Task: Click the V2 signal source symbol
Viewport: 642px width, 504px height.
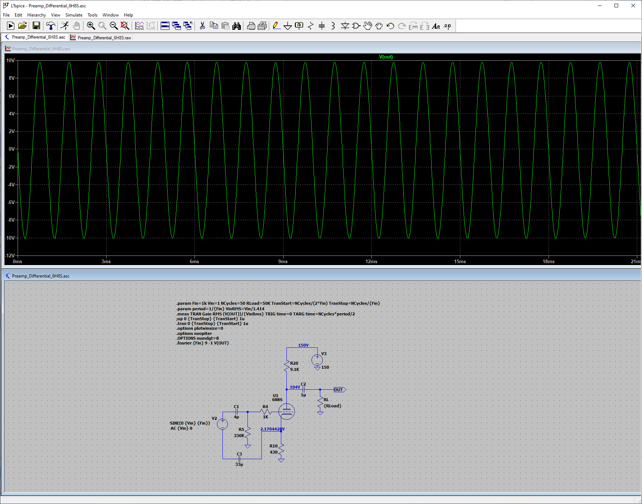Action: [222, 424]
